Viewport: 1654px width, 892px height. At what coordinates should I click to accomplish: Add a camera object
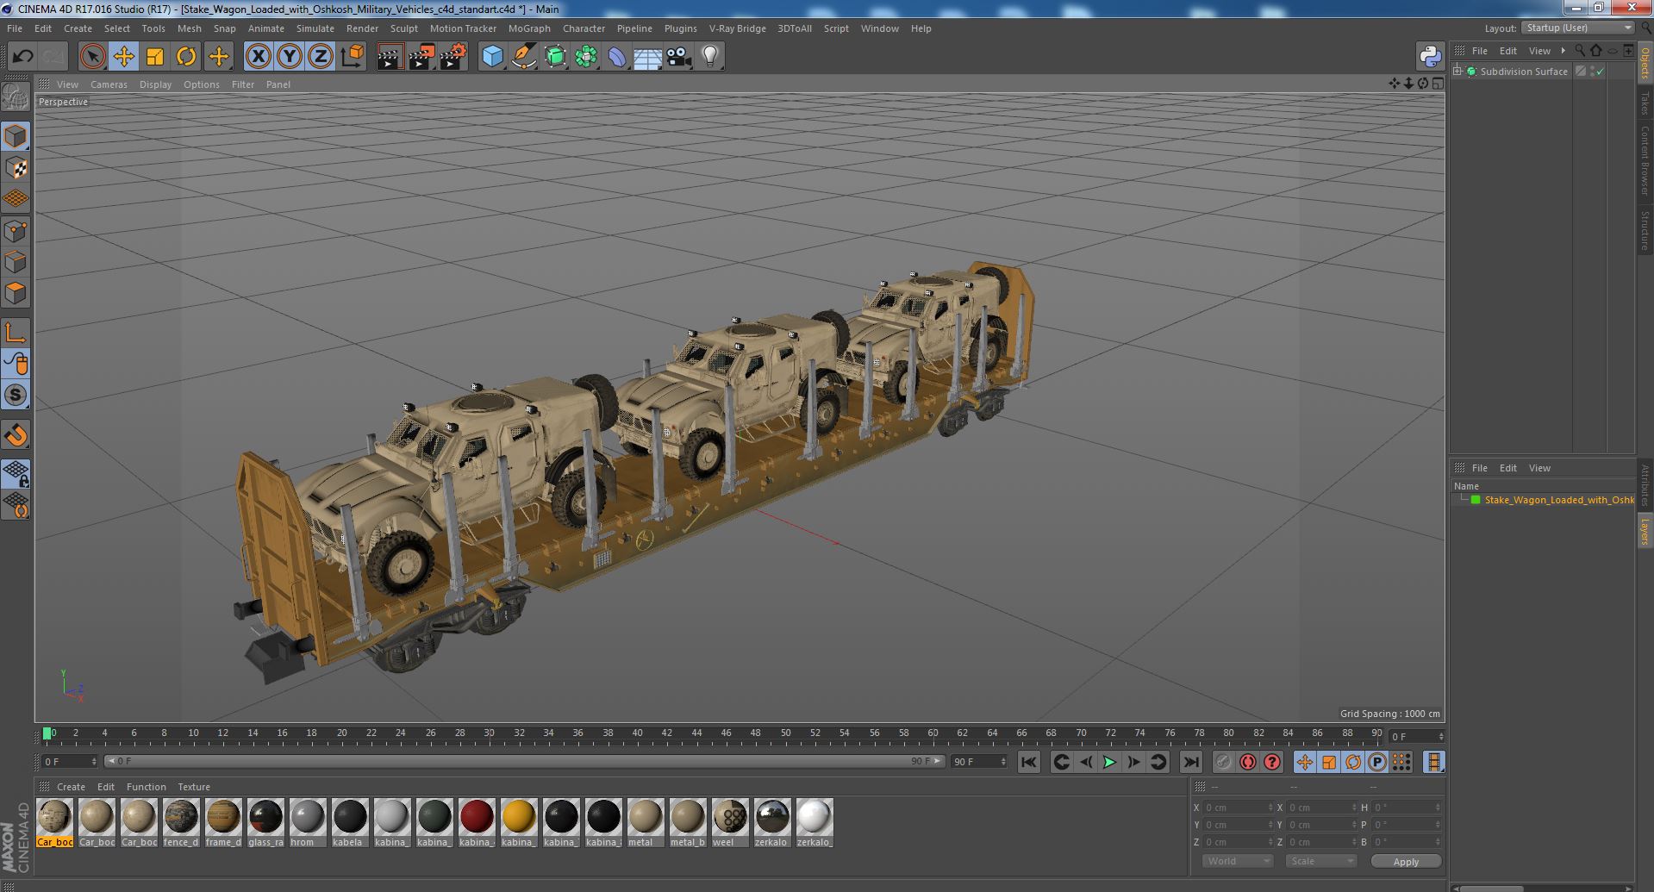[x=678, y=57]
